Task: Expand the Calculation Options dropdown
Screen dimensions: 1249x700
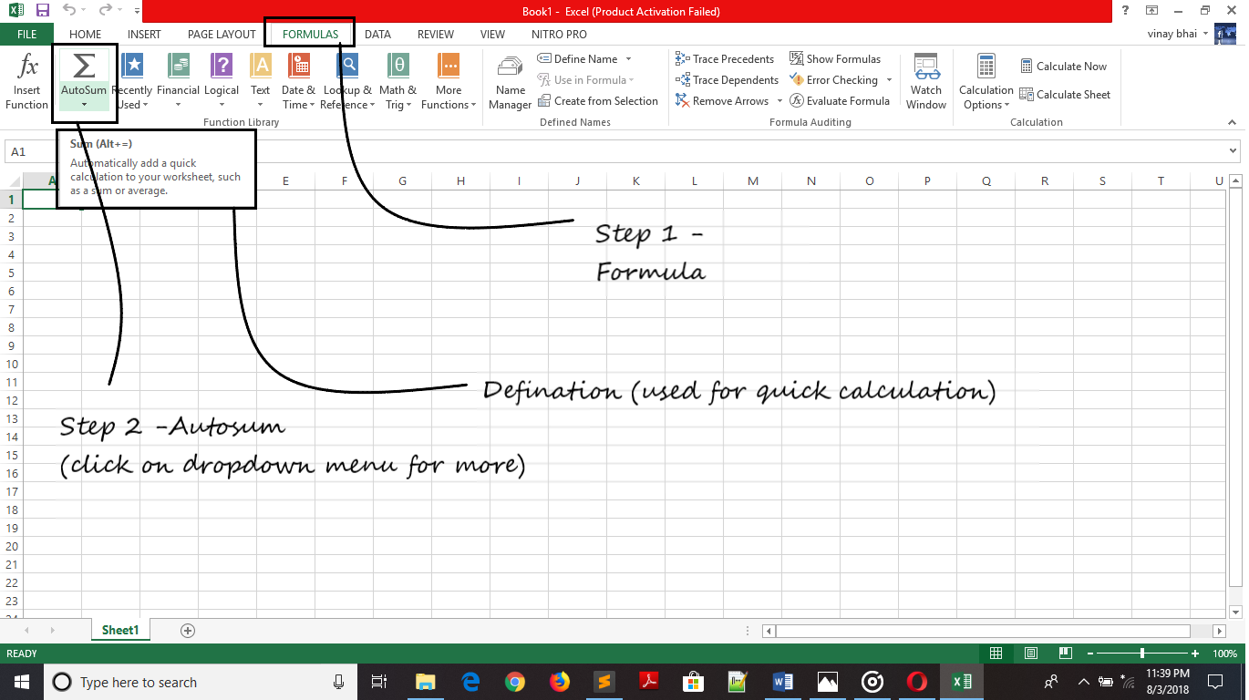Action: point(986,105)
